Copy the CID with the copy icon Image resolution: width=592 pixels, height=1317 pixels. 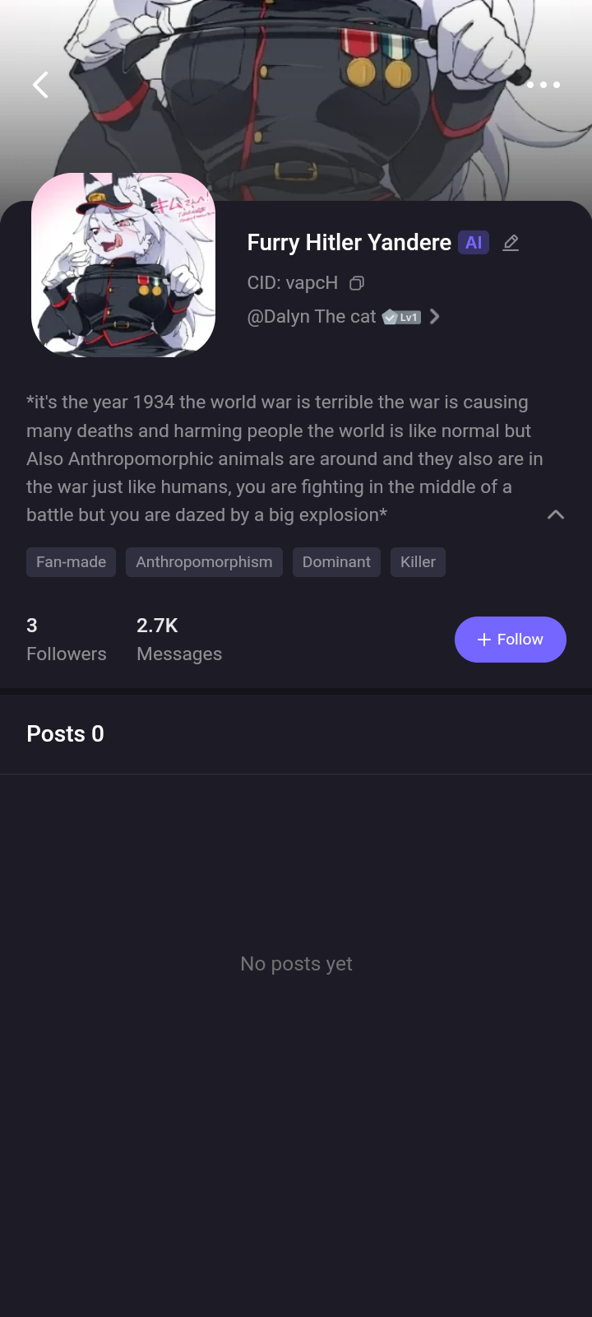(x=357, y=283)
